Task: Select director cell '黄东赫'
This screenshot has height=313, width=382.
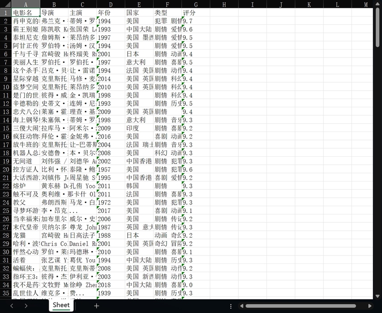Action: [54, 186]
